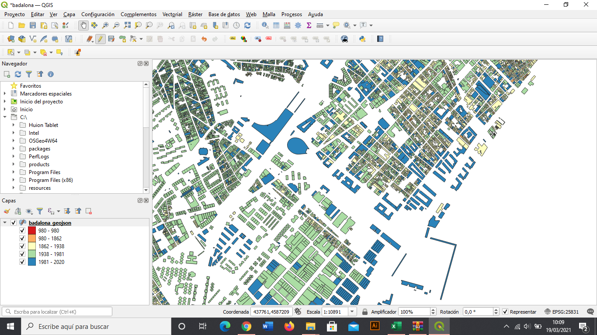Image resolution: width=597 pixels, height=335 pixels.
Task: Click the red 980 - 980 color swatch
Action: [x=31, y=231]
